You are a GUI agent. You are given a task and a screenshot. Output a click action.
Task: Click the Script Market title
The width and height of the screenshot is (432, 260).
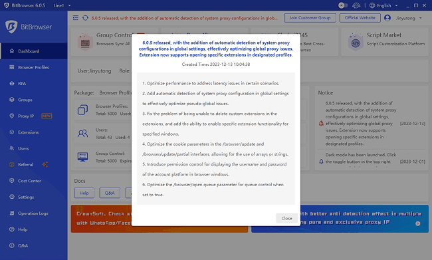(x=383, y=35)
